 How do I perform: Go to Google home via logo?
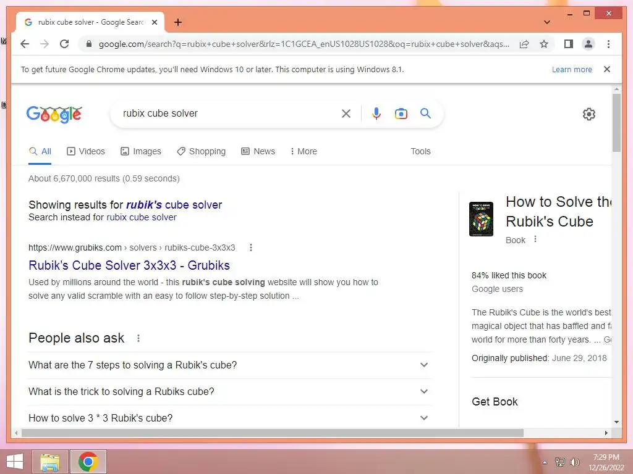(54, 114)
